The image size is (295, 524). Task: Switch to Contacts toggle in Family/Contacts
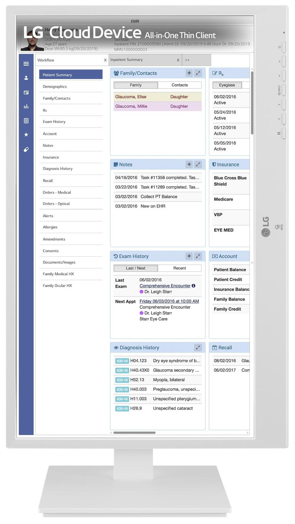click(x=180, y=85)
